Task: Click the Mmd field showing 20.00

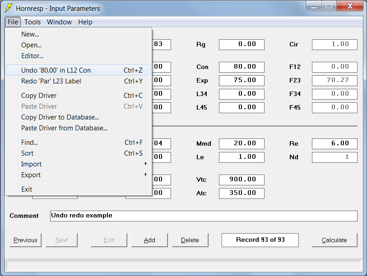Action: (242, 143)
